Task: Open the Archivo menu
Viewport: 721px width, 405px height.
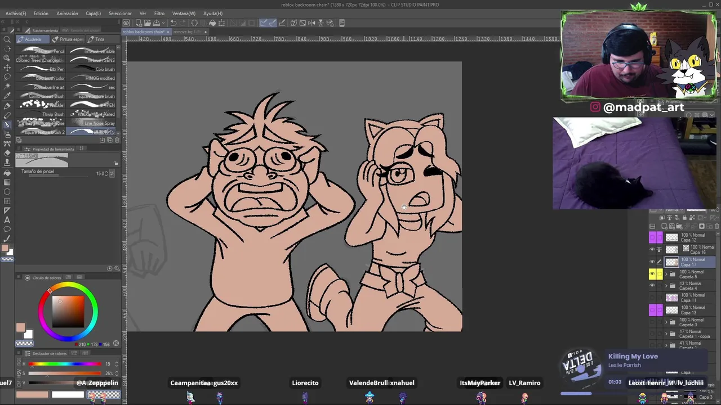Action: 16,13
